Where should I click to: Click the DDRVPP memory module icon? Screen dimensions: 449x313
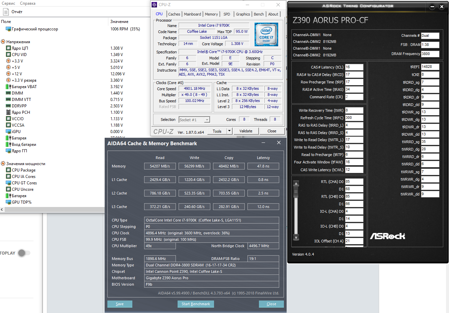pos(8,106)
